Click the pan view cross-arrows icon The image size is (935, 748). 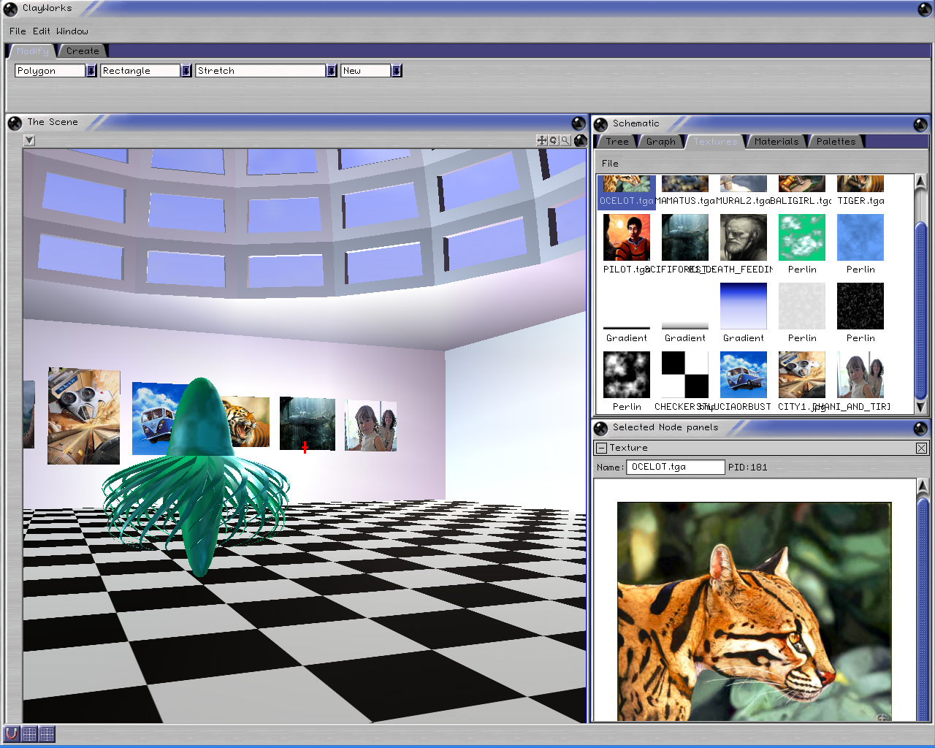pyautogui.click(x=541, y=140)
